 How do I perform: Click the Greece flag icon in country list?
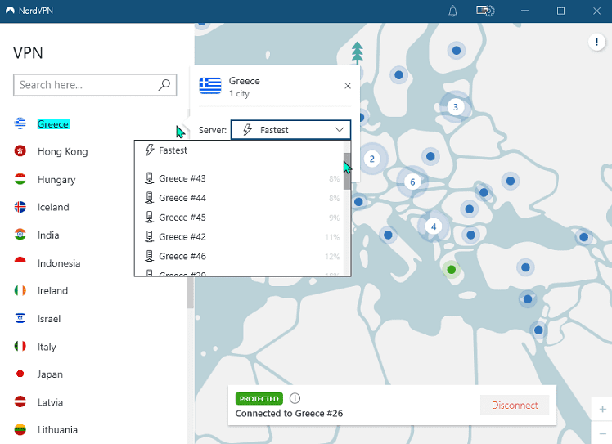coord(20,123)
